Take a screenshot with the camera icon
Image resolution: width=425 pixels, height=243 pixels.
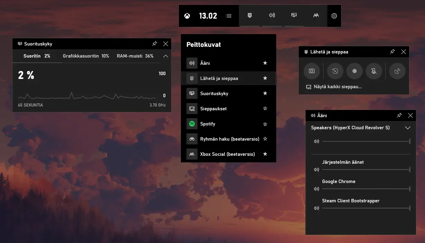point(312,71)
